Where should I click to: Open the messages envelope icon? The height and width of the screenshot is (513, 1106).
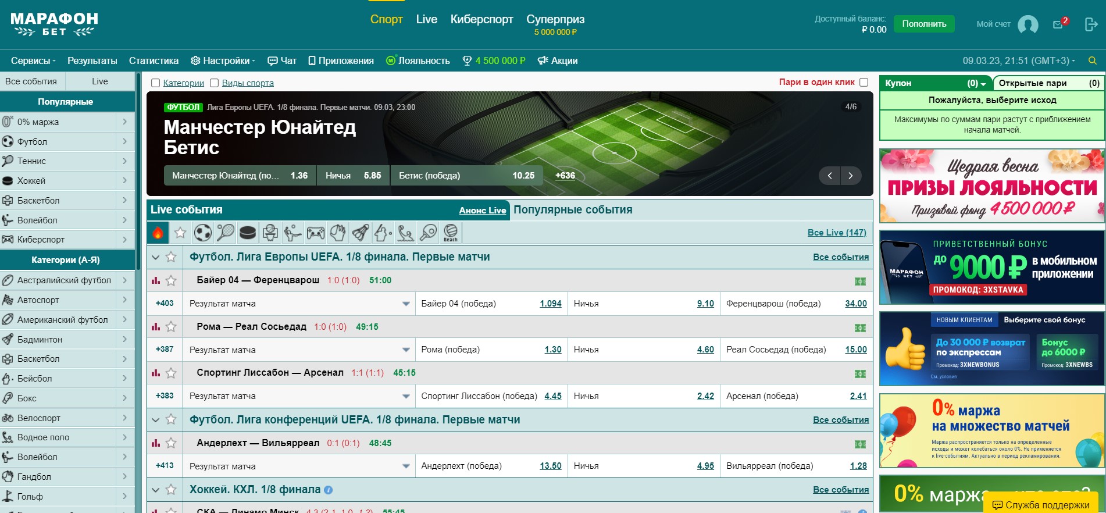click(1058, 24)
